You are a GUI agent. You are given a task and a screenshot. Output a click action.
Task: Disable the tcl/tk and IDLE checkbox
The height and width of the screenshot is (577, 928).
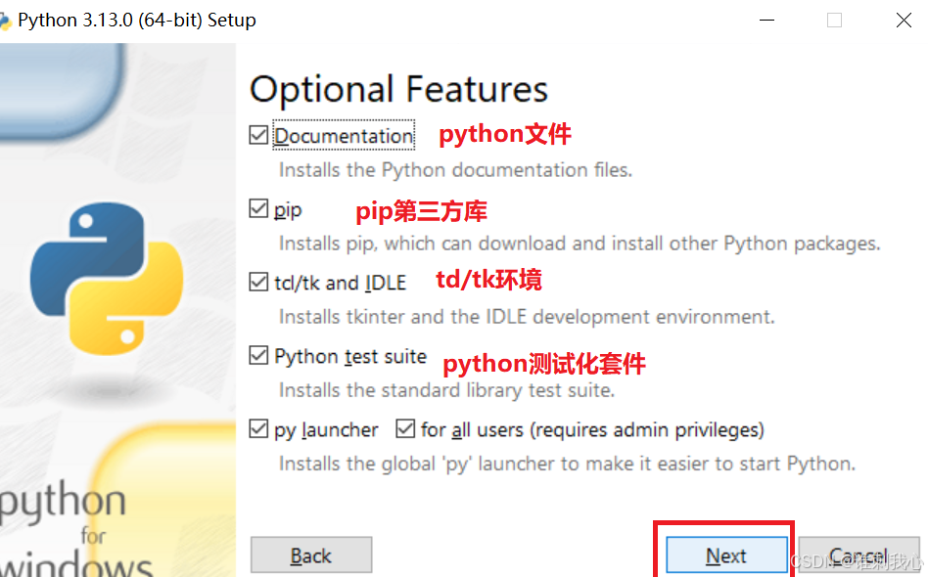pos(258,282)
